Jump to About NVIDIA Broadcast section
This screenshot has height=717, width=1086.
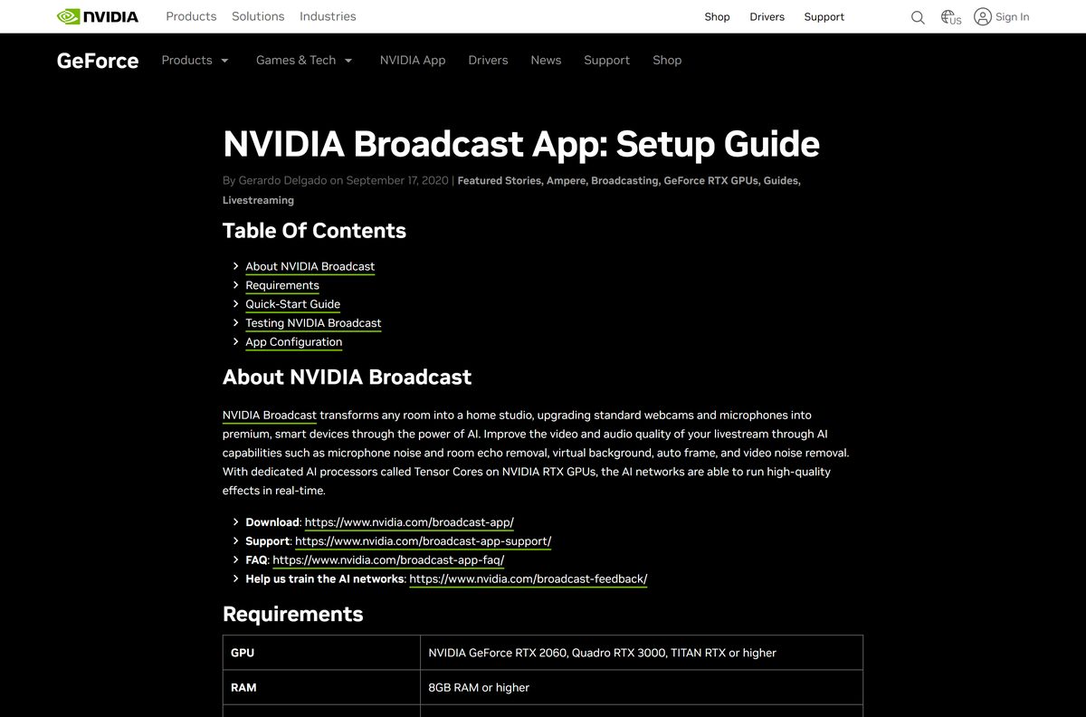(x=310, y=266)
